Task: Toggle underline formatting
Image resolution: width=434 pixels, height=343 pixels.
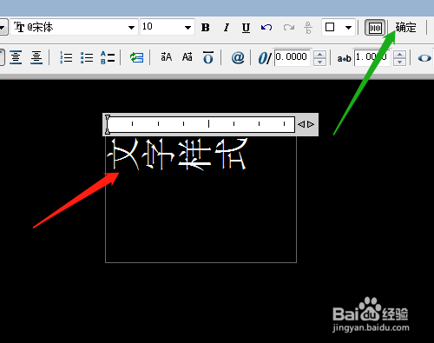Action: [246, 28]
